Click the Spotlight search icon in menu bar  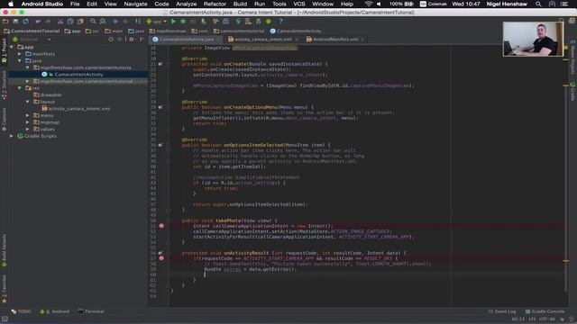538,4
